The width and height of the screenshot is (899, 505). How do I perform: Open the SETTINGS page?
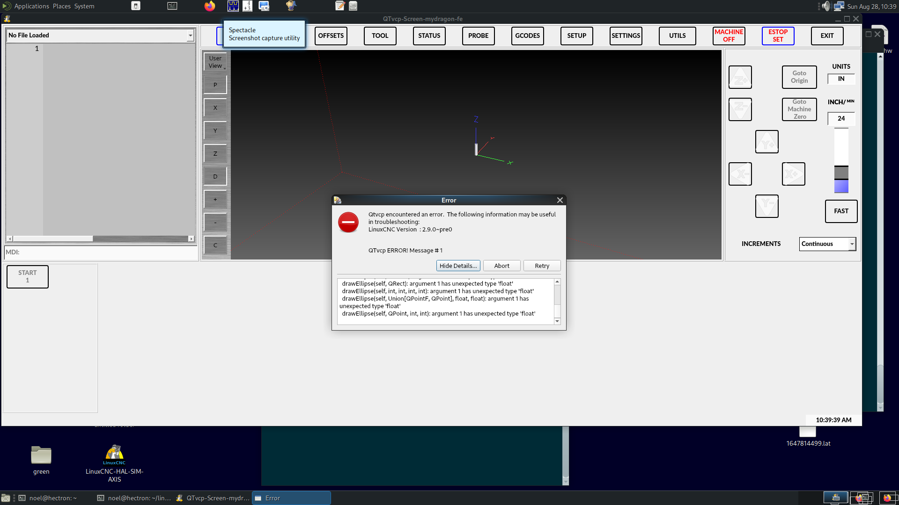tap(626, 36)
